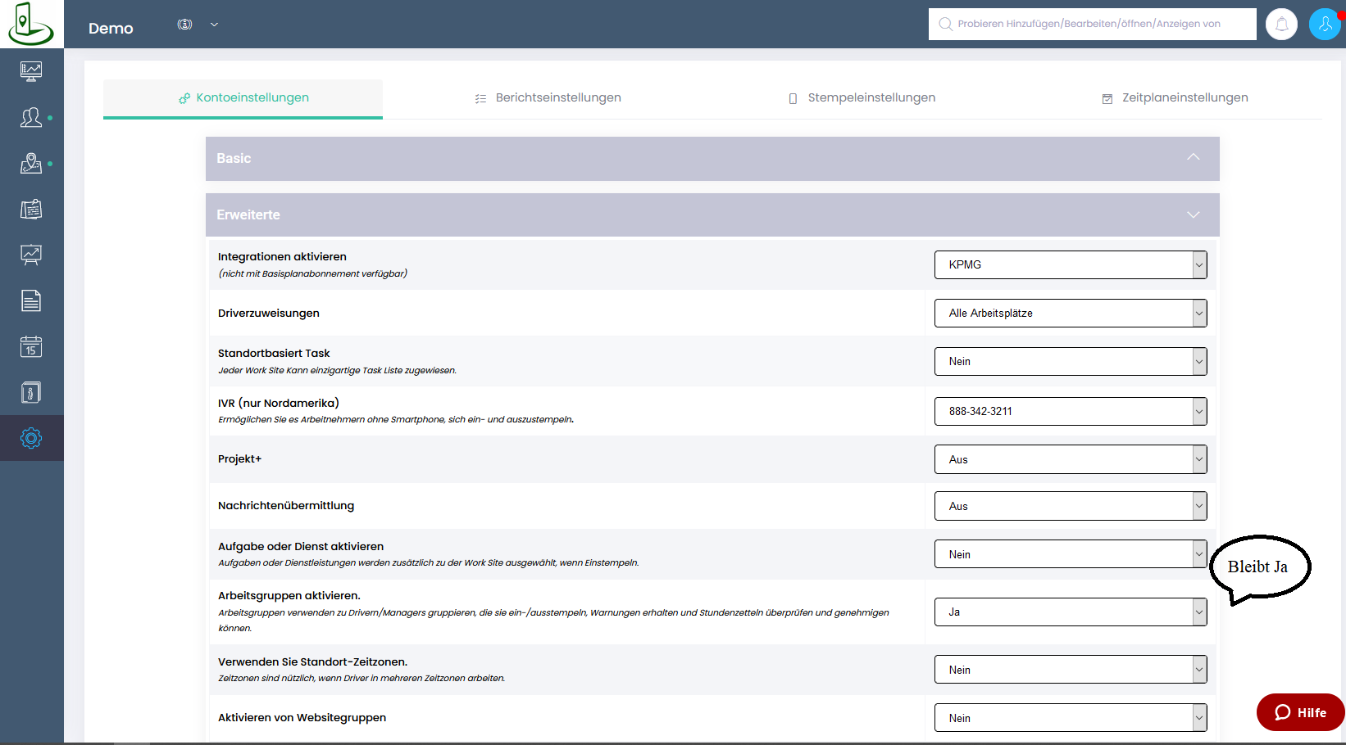Click the Aktivieren von Websitegruppen label
Image resolution: width=1346 pixels, height=745 pixels.
[302, 718]
